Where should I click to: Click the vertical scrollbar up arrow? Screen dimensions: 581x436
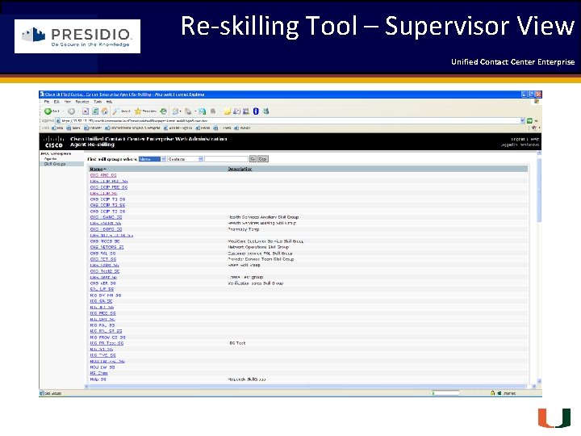click(x=539, y=153)
